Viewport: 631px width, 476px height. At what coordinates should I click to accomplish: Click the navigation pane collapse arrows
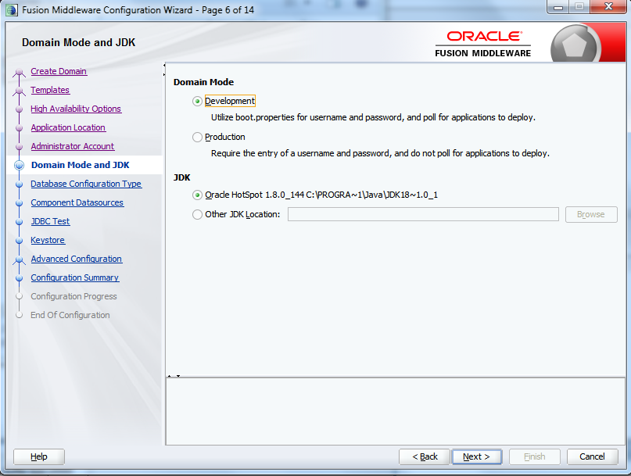pos(164,70)
